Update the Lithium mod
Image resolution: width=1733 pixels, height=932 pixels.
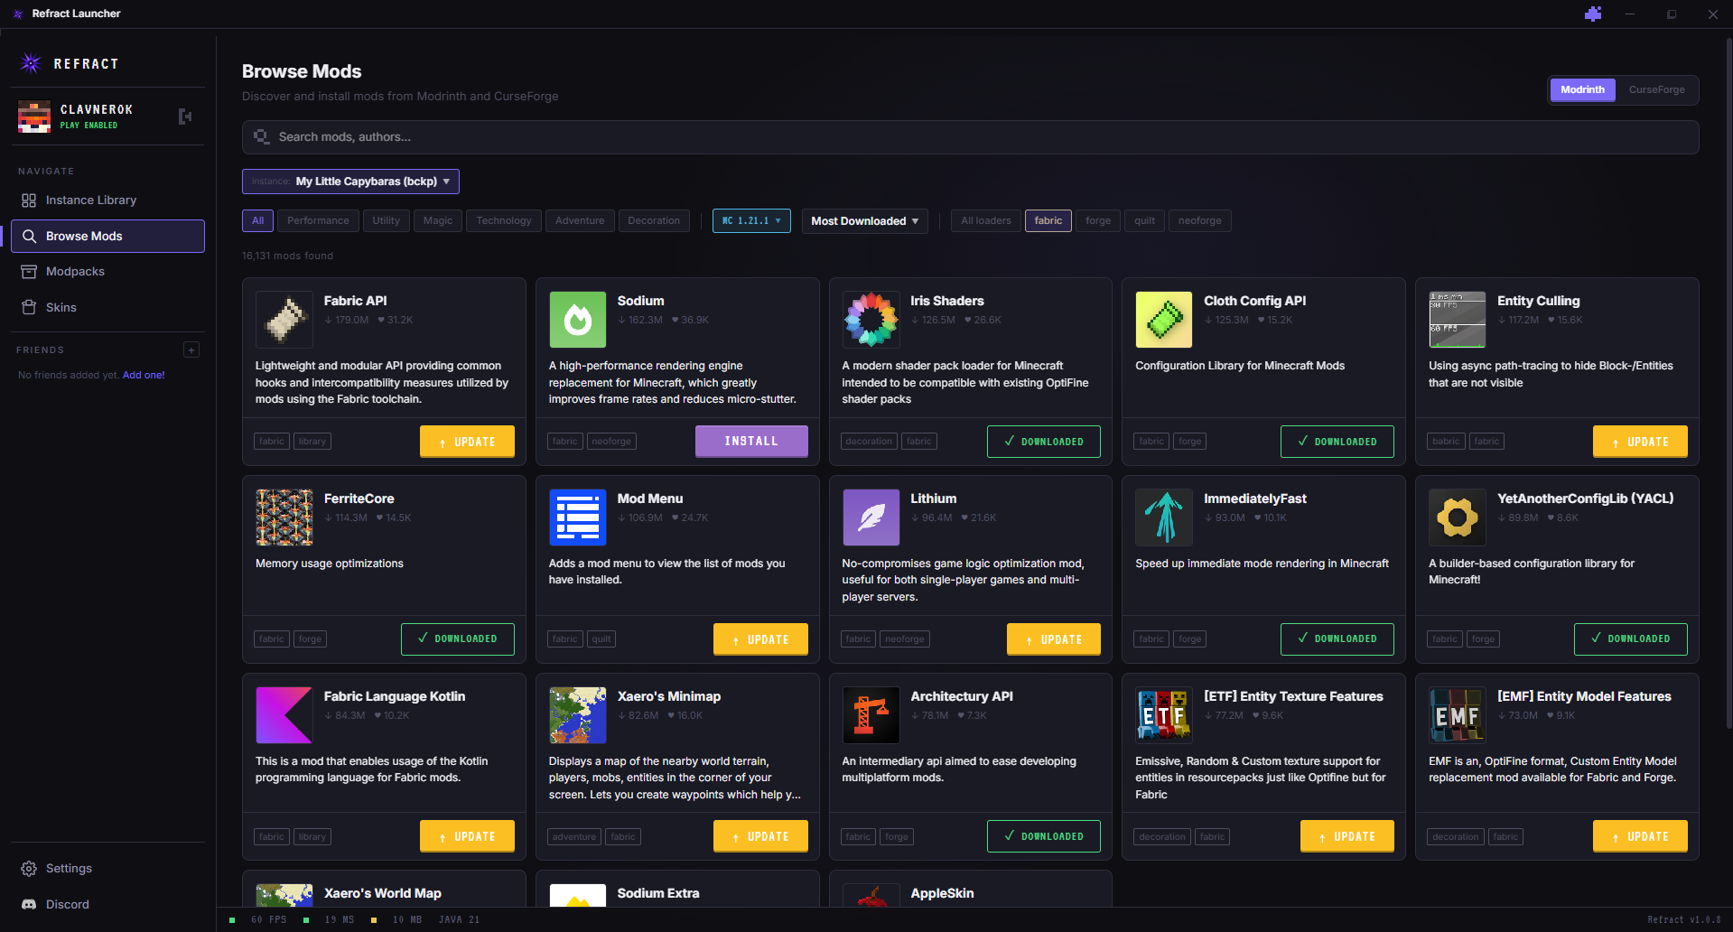pyautogui.click(x=1054, y=639)
